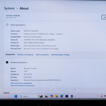Open File Explorer from taskbar

pos(57,96)
